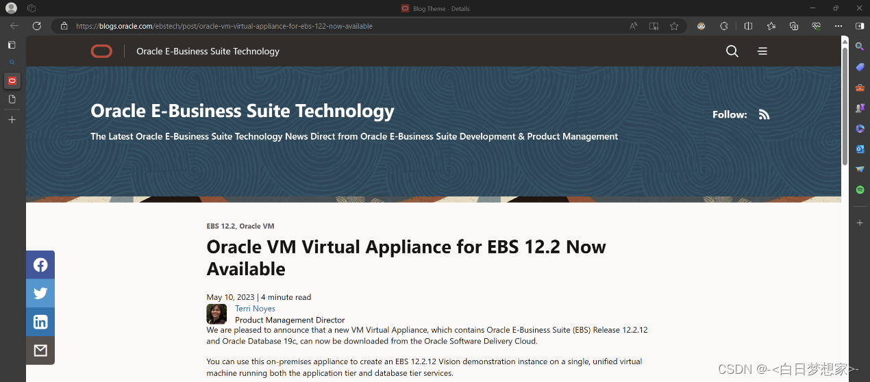Image resolution: width=870 pixels, height=382 pixels.
Task: Select the blank document tab in vertical tabs
Action: [12, 99]
